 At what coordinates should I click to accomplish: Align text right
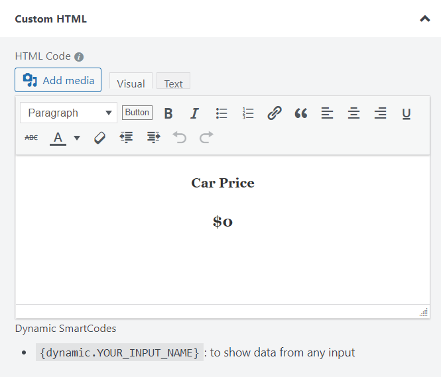[x=380, y=113]
